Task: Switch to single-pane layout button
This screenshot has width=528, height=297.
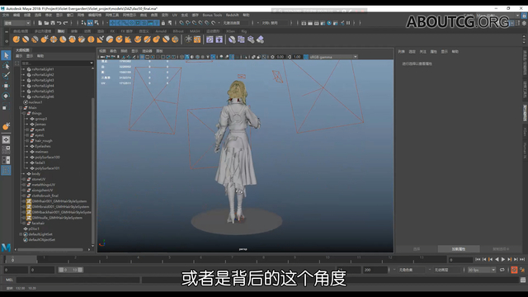Action: 6,139
